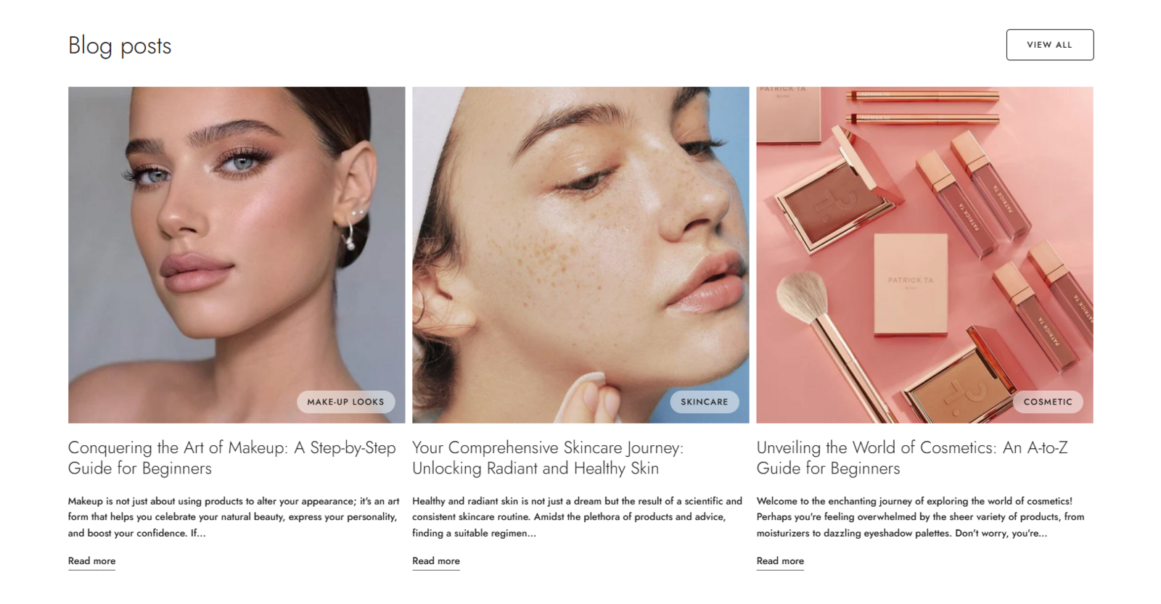
Task: Open the makeup model face thumbnail
Action: tap(237, 255)
